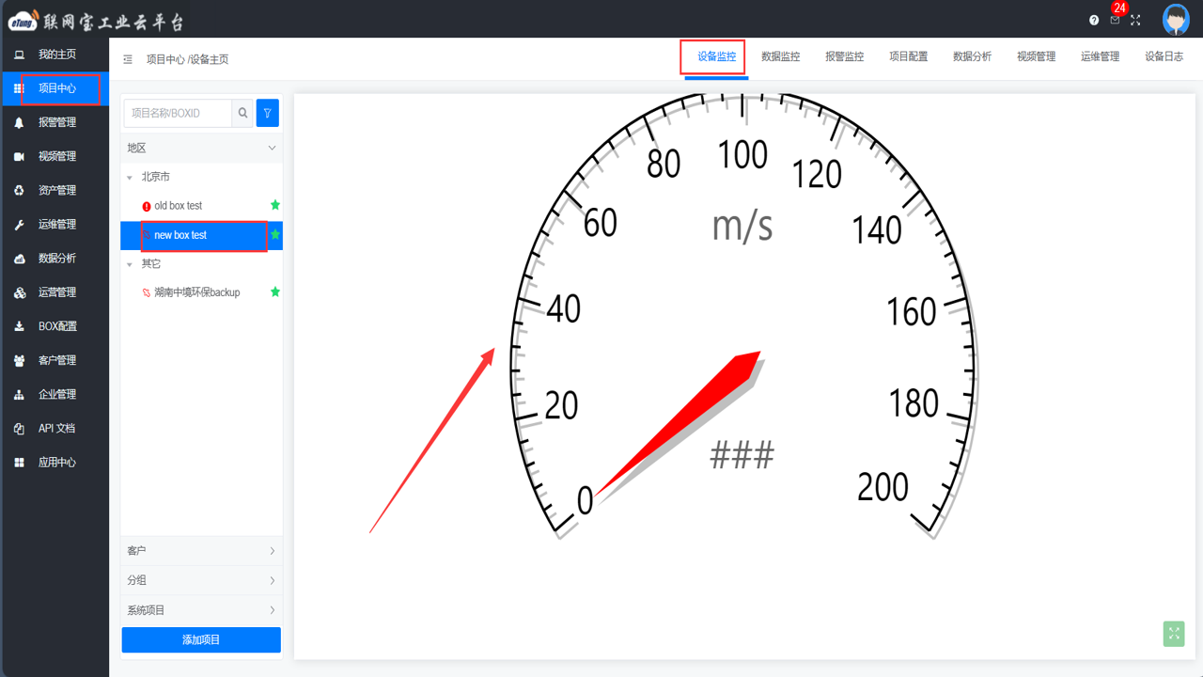Viewport: 1203px width, 677px height.
Task: Select the 湖南中境环保backup project
Action: click(197, 291)
